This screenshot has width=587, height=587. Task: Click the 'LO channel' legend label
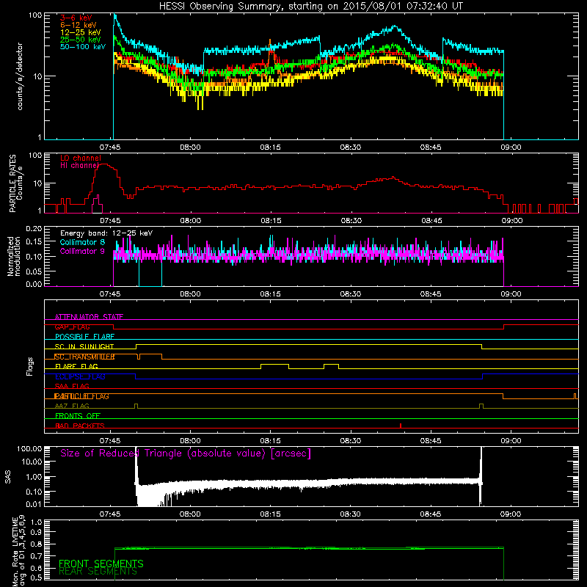tap(81, 158)
